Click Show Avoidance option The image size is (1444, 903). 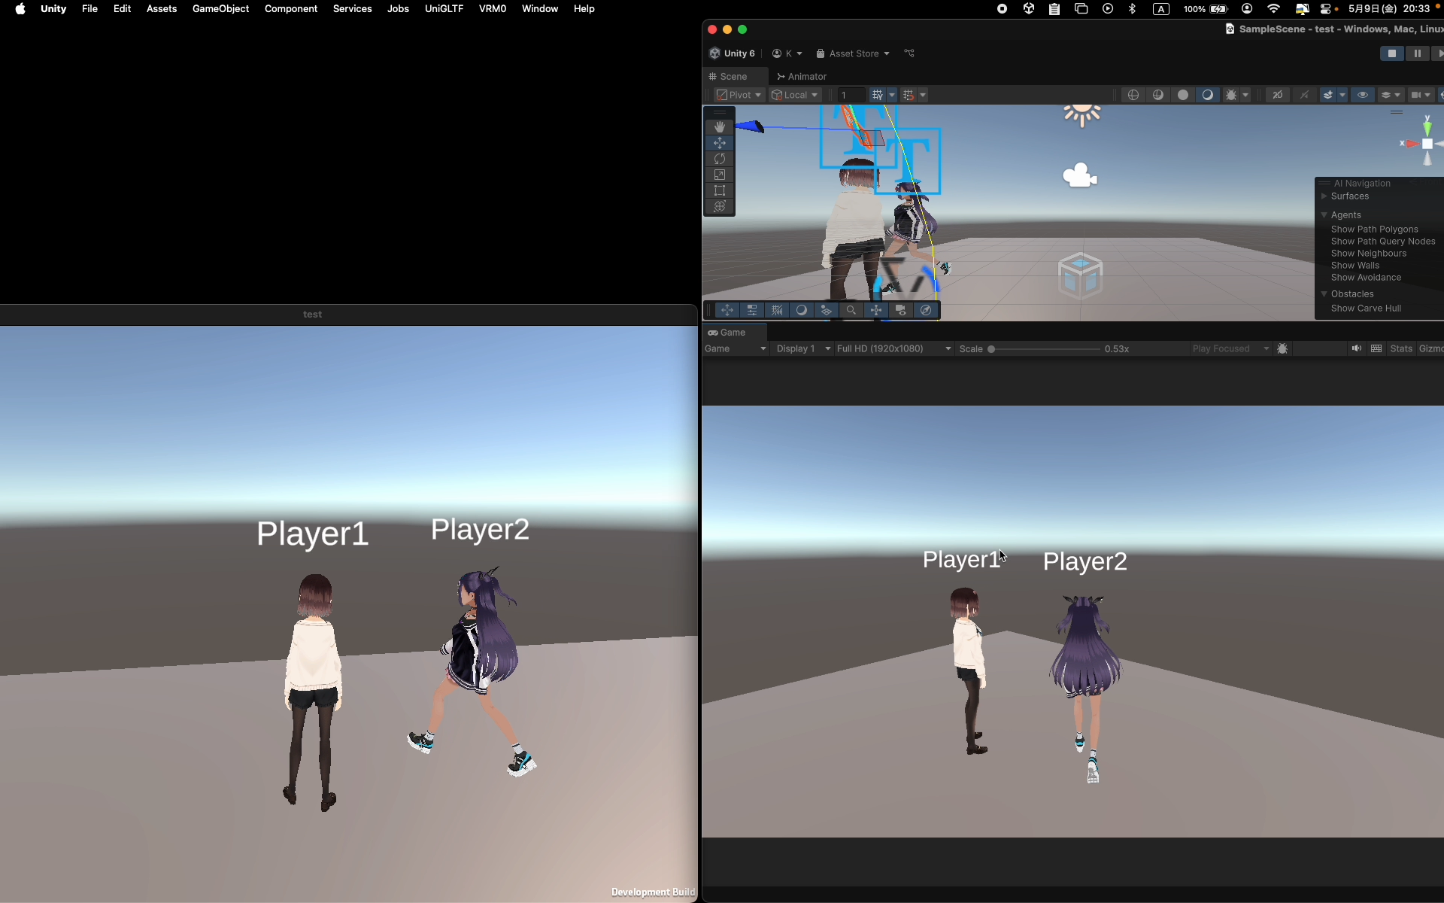pos(1366,278)
